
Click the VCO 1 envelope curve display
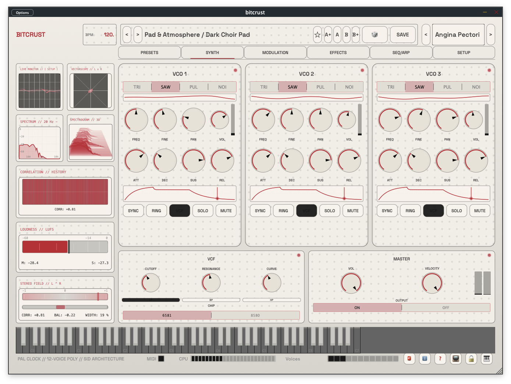tap(180, 193)
